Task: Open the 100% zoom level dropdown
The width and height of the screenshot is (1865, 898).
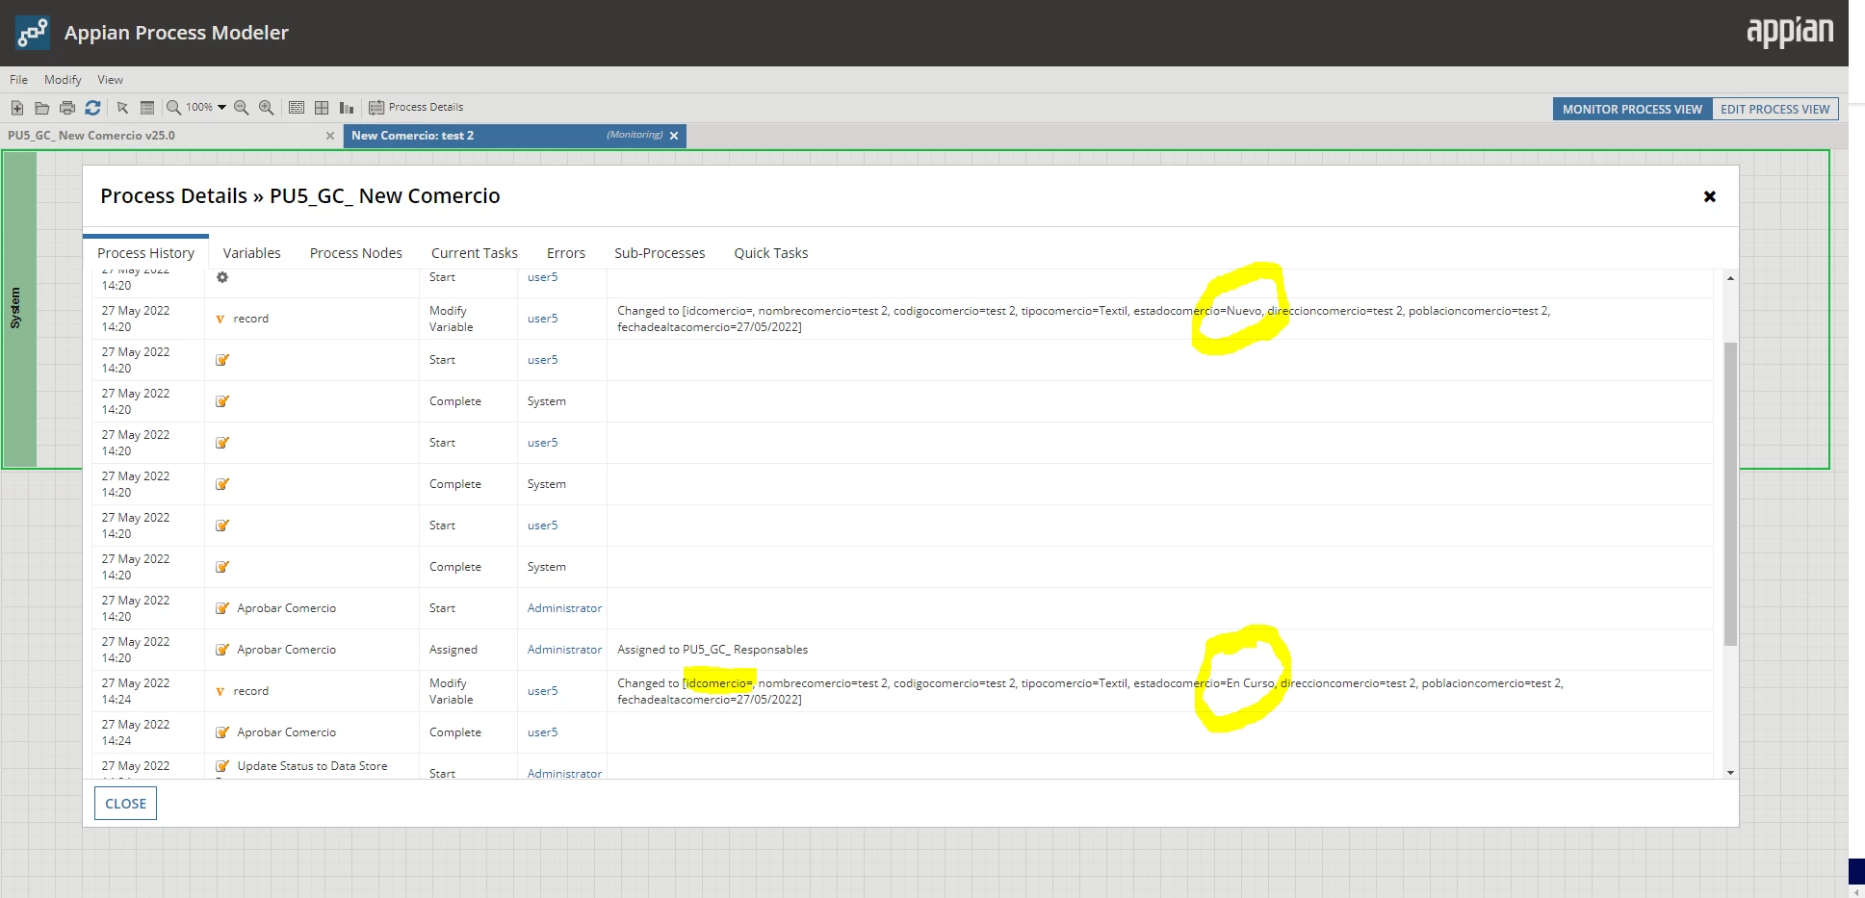Action: pos(221,108)
